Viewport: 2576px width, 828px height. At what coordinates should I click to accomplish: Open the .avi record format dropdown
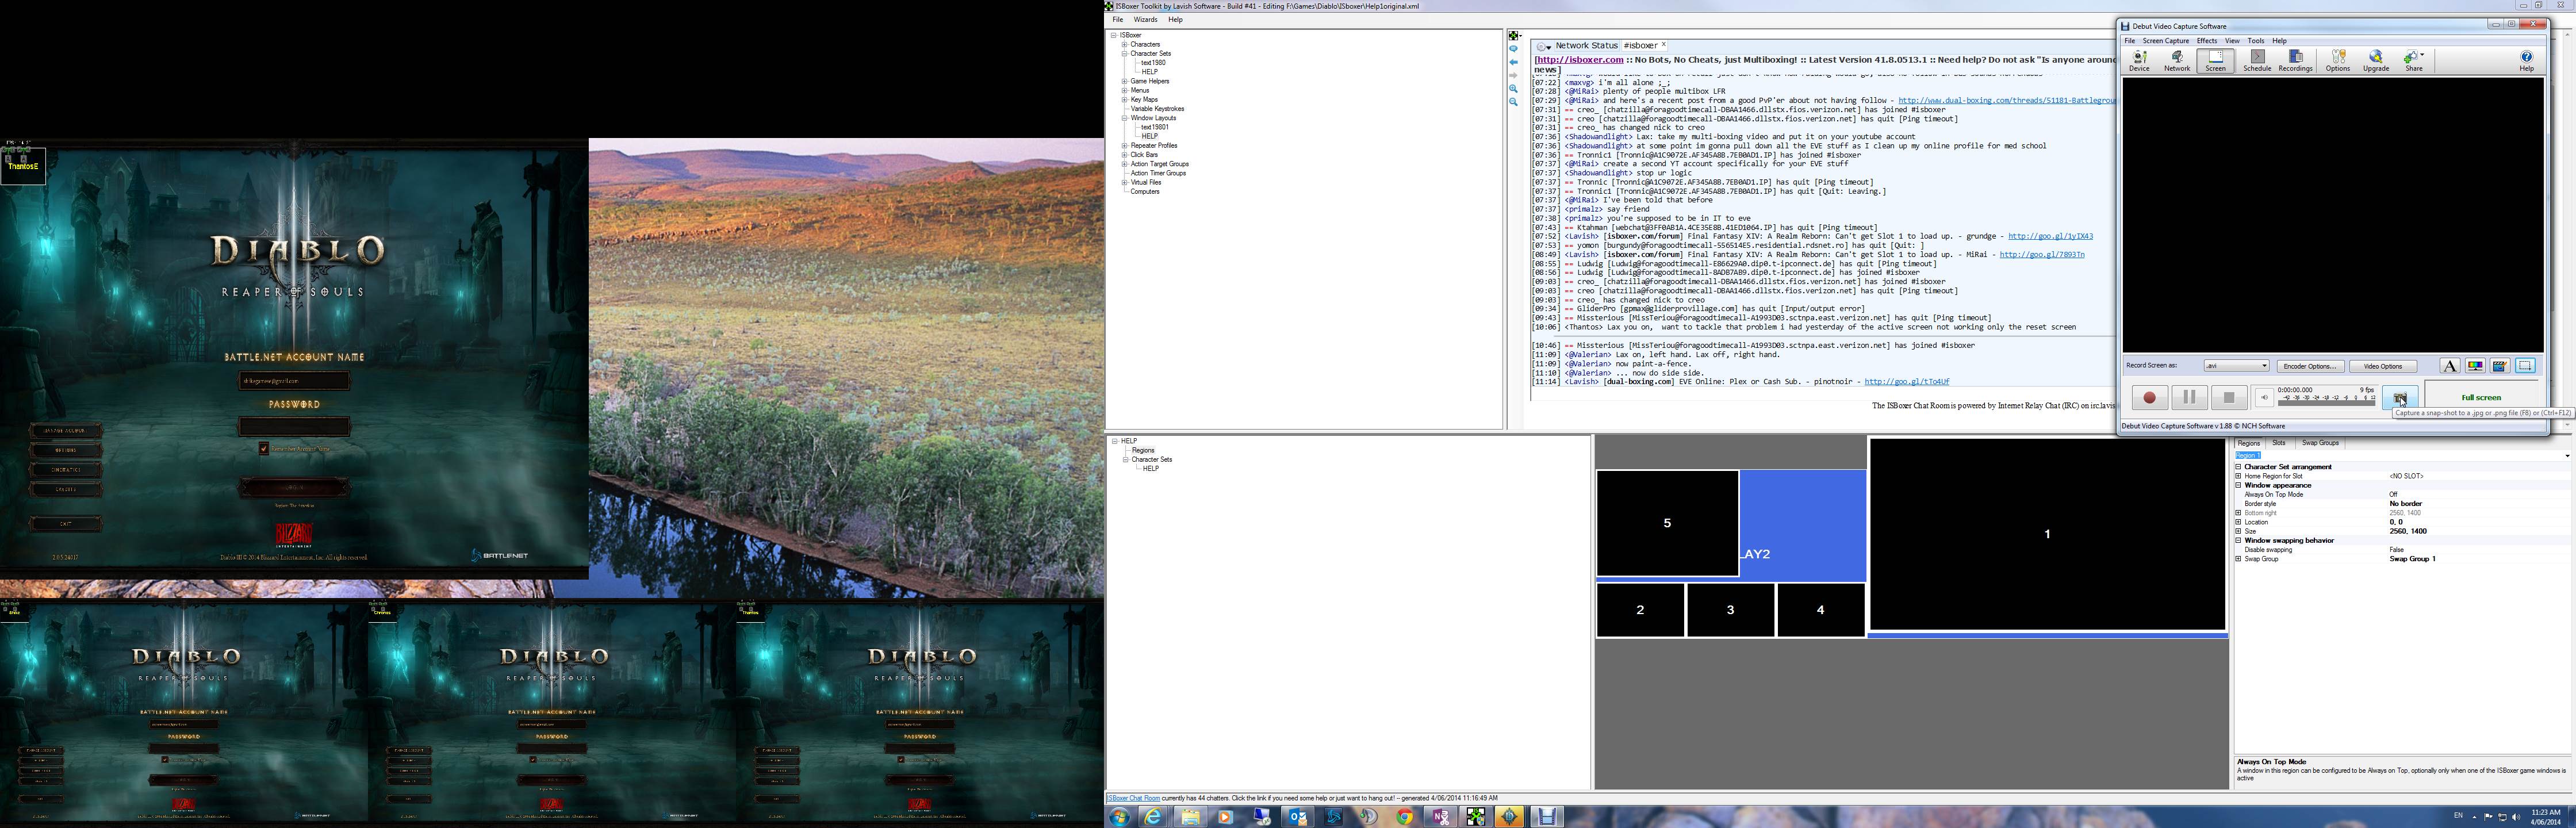click(2236, 366)
